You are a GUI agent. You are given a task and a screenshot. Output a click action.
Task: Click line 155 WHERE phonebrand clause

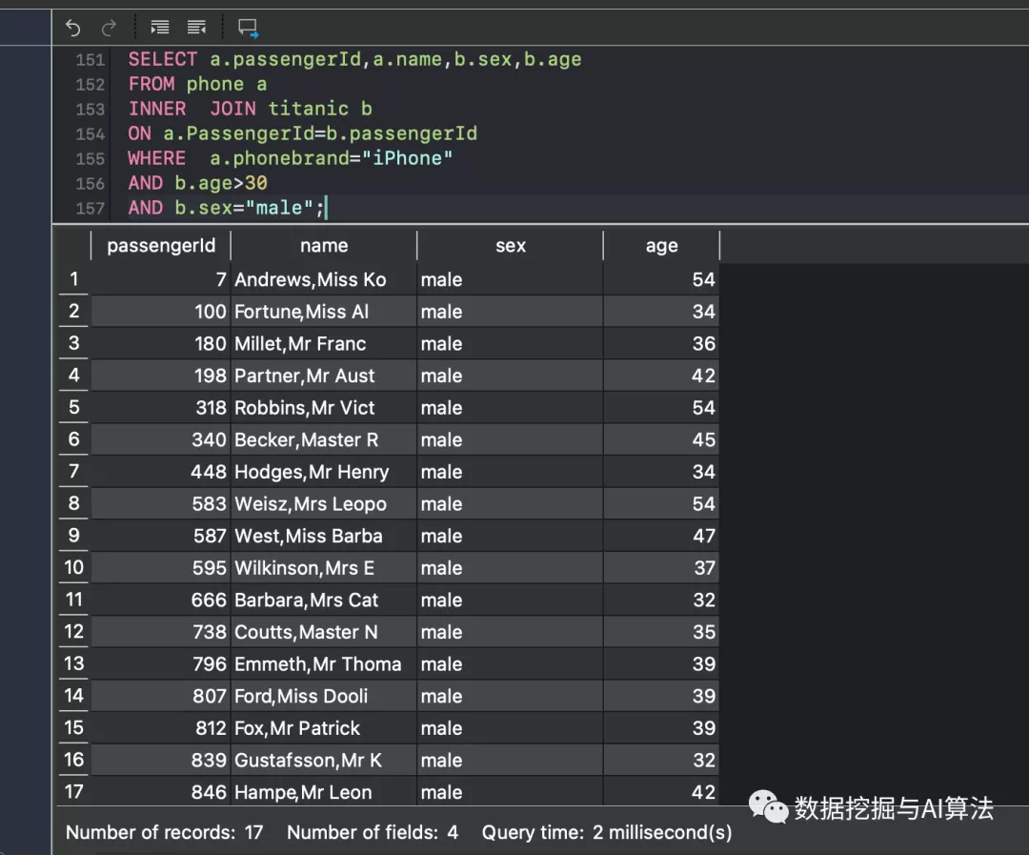point(290,158)
